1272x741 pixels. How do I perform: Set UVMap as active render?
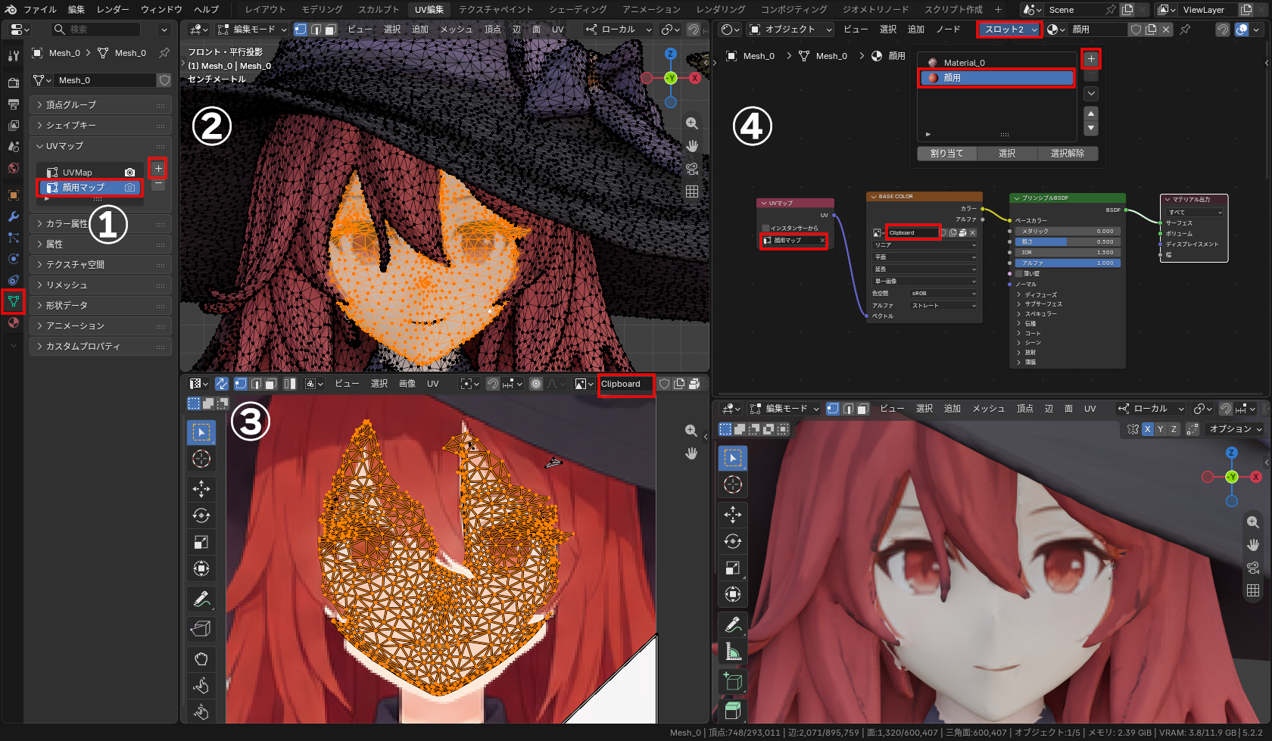click(130, 173)
